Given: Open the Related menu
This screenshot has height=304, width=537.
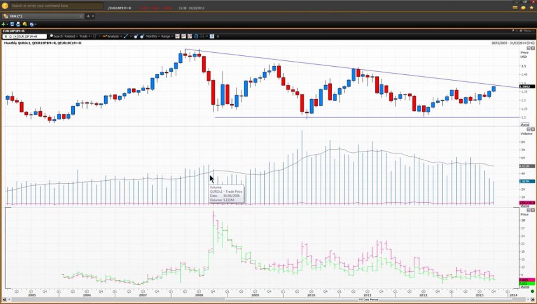Looking at the screenshot, I should click(x=71, y=36).
